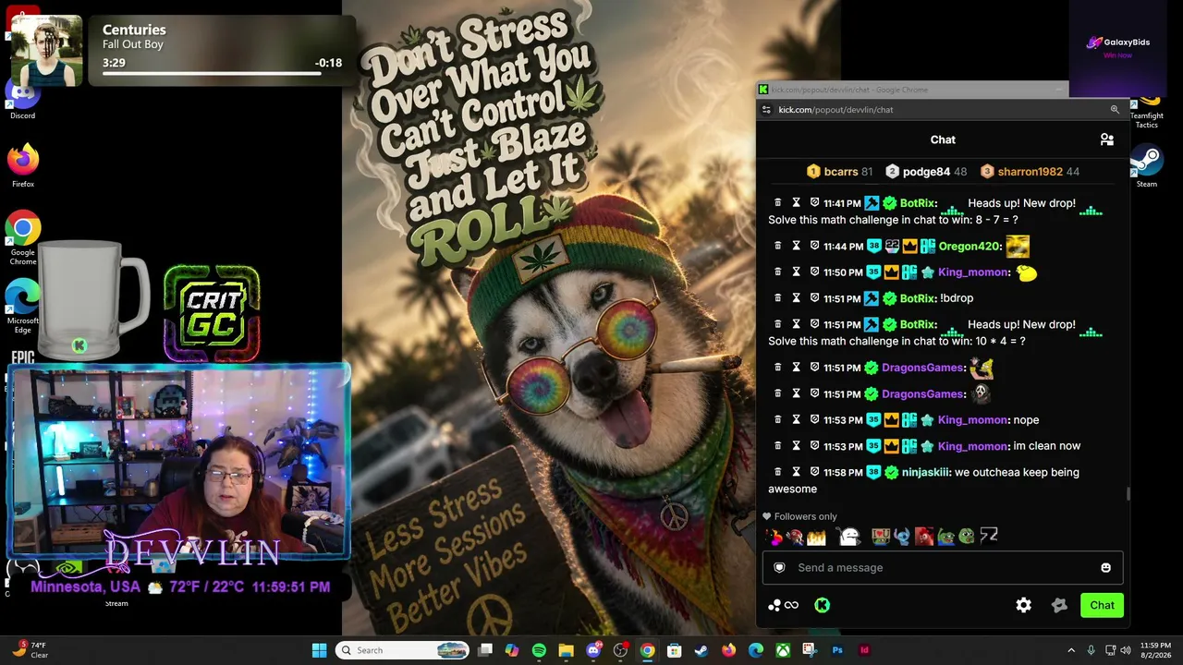Open the 74°F Clear weather widget

click(30, 650)
